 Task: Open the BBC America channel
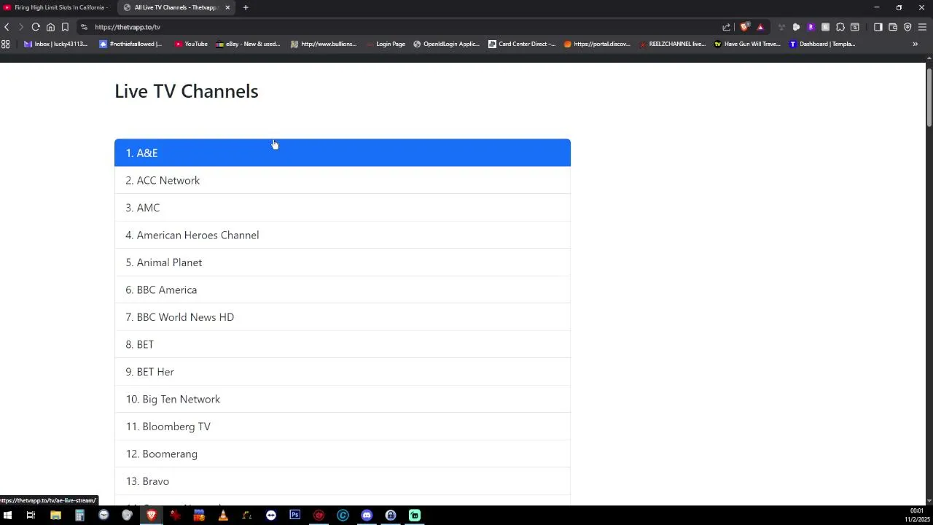pos(343,289)
